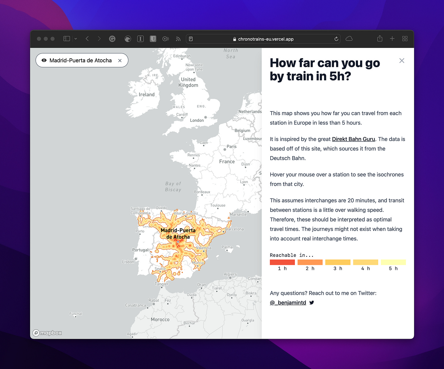
Task: Open the @_benjamintd Twitter link
Action: point(288,302)
